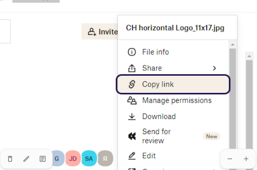The height and width of the screenshot is (170, 257).
Task: Click the Manage permissions people icon
Action: click(132, 100)
